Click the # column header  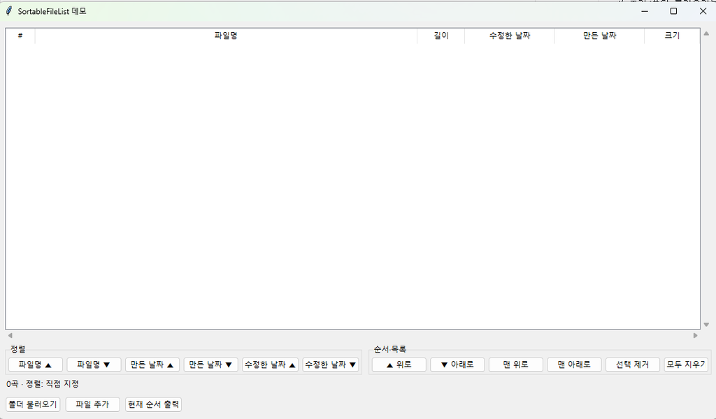point(20,36)
